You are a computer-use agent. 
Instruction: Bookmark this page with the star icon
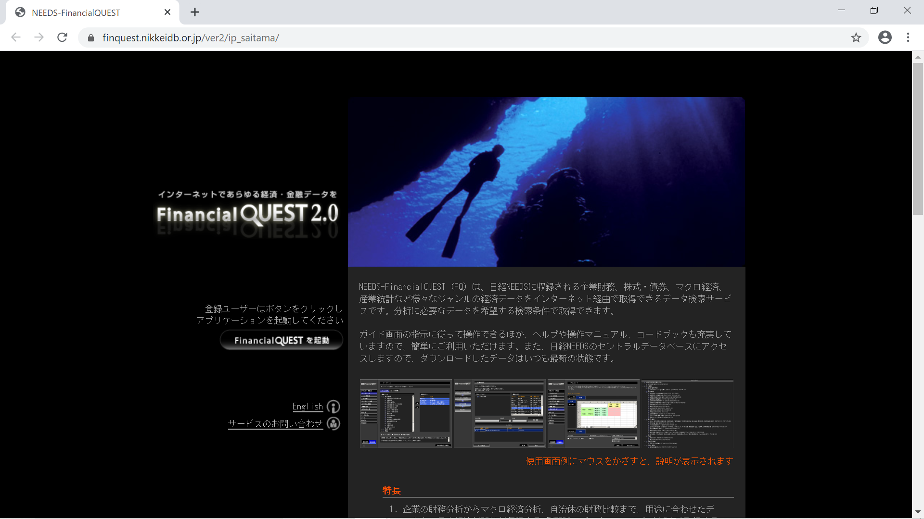point(856,37)
